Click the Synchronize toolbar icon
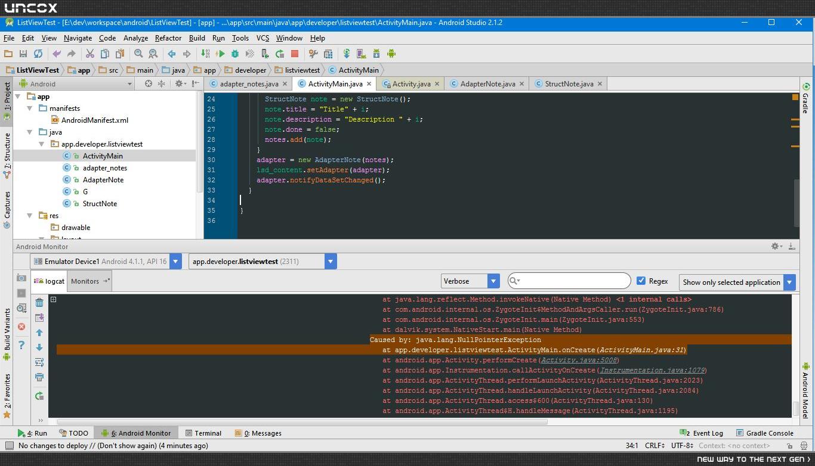Image resolution: width=815 pixels, height=466 pixels. (38, 54)
